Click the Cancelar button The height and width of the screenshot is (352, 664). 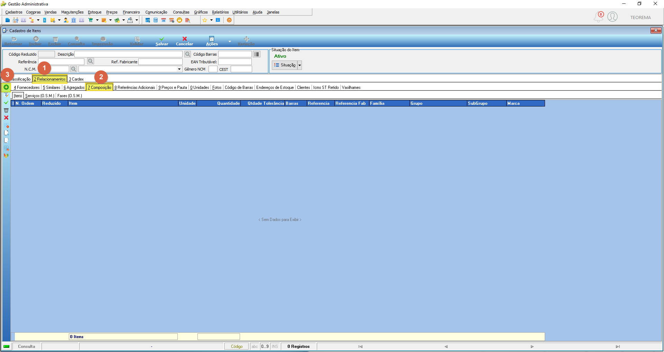point(184,41)
